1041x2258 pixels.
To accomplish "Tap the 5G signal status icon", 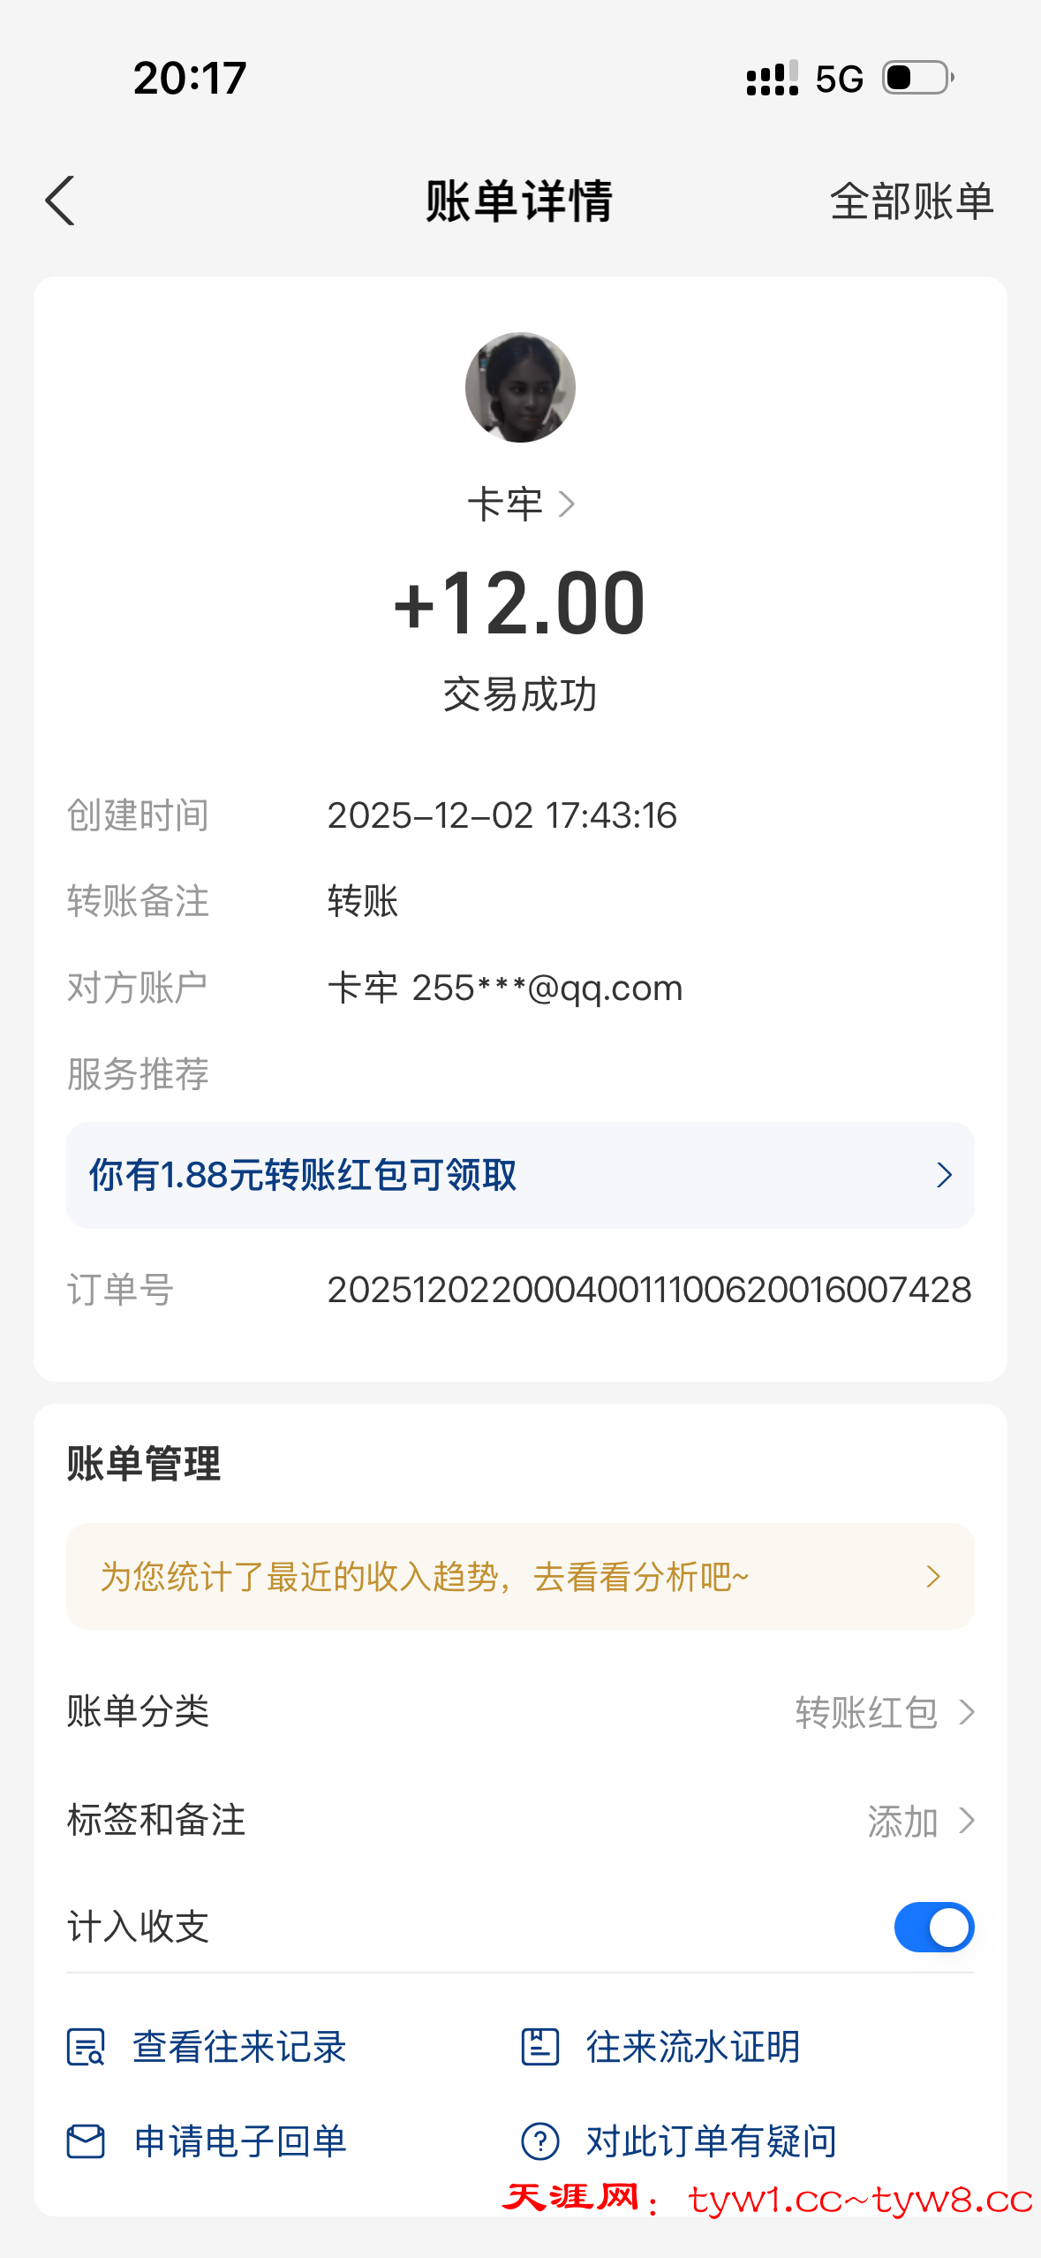I will pyautogui.click(x=839, y=79).
